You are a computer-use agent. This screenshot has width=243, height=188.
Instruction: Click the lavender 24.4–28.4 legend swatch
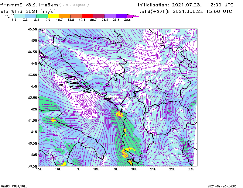[x=110, y=16]
